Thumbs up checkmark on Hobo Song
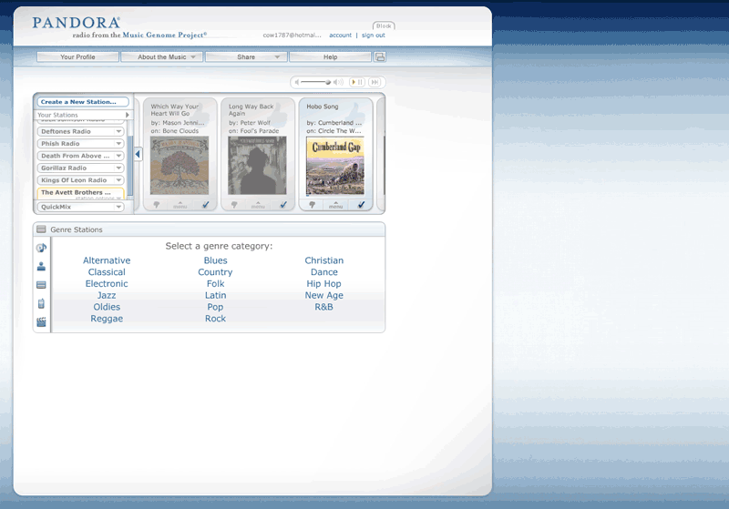The image size is (729, 509). click(x=361, y=204)
